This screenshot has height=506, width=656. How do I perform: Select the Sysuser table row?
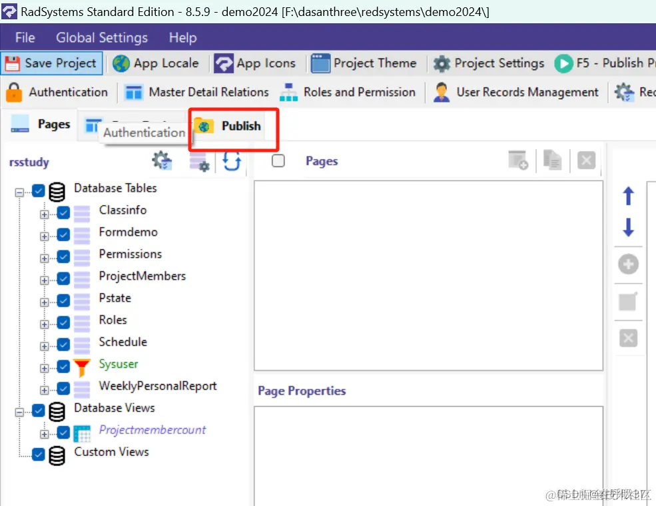coord(119,364)
